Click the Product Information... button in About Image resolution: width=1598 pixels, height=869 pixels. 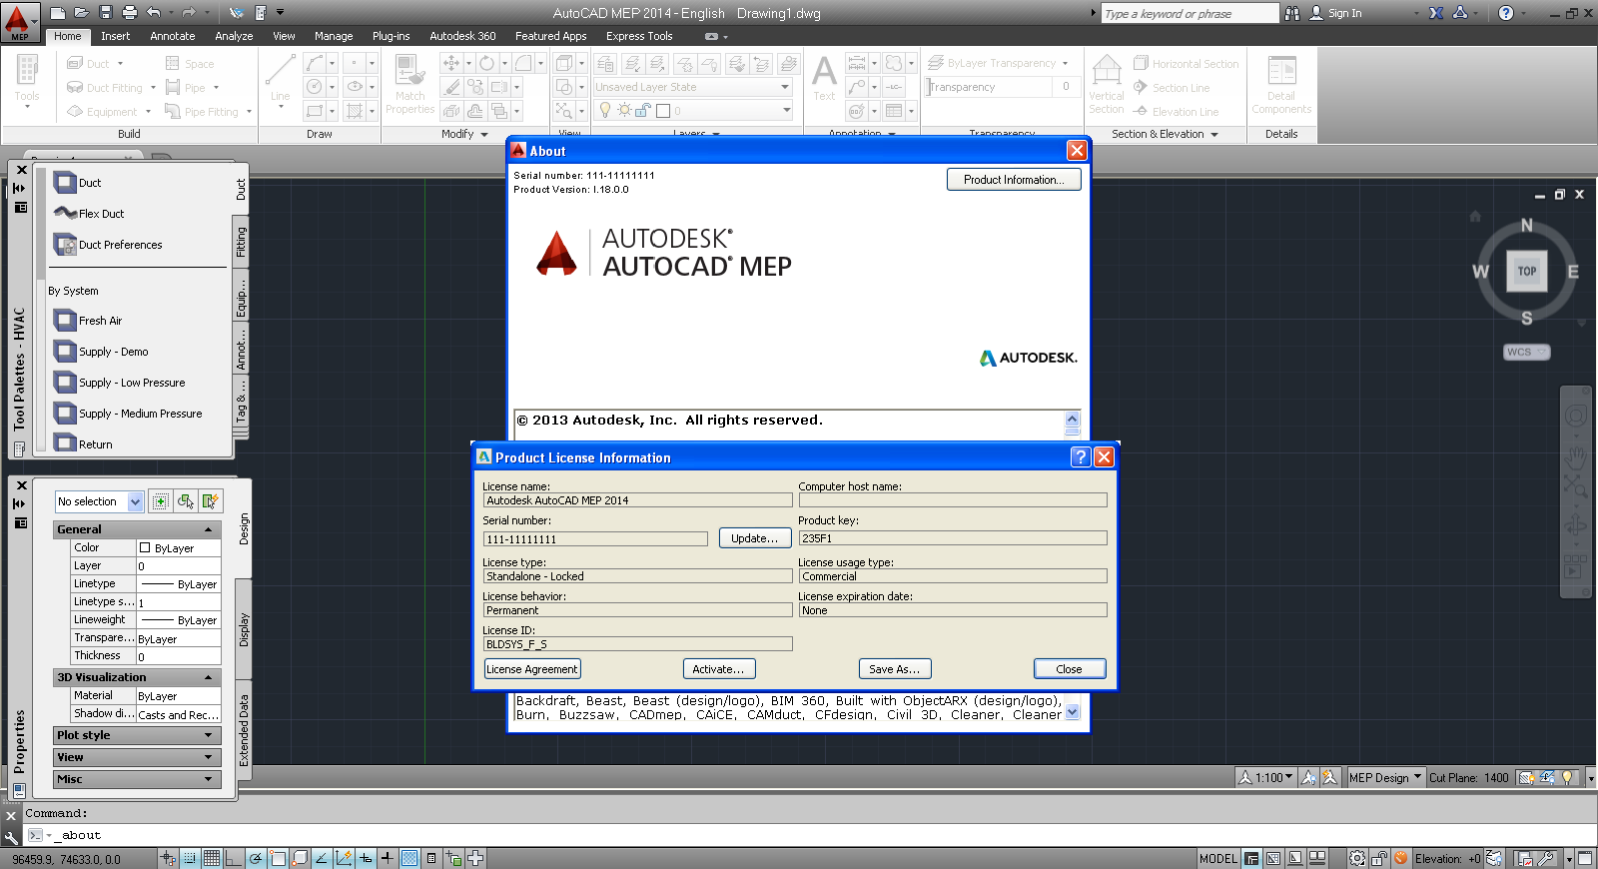click(1014, 180)
